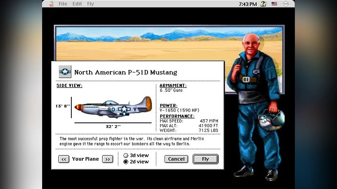Viewport: 337px width, 189px height.
Task: Browse to previous plane with left arrows
Action: [64, 159]
